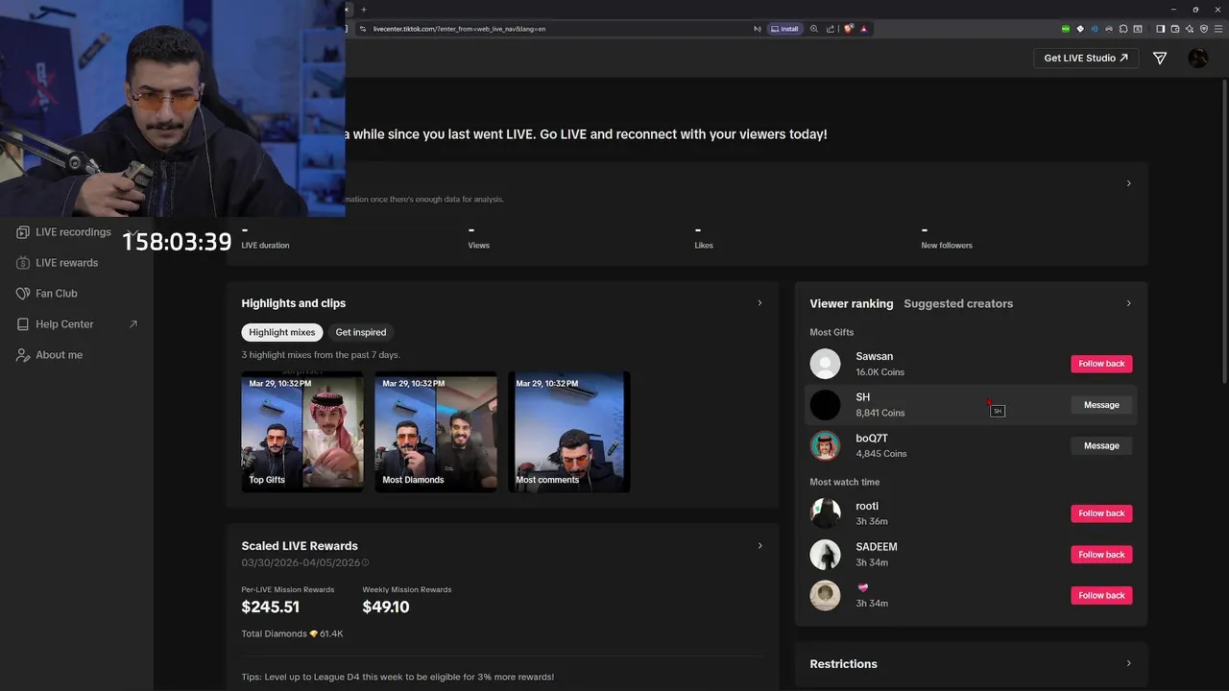Screen dimensions: 1229x691
Task: Expand the LIVE analytics overview chevron
Action: (x=1128, y=183)
